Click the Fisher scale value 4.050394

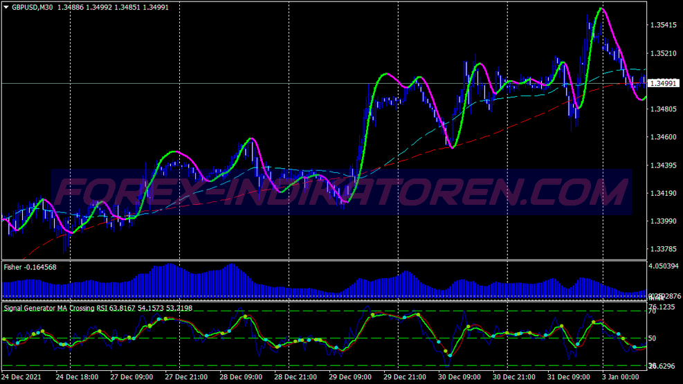[x=665, y=266]
